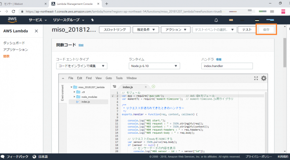Viewport: 290px width, 160px height.
Task: Go to ダッシュボード in sidebar
Action: [x=14, y=43]
